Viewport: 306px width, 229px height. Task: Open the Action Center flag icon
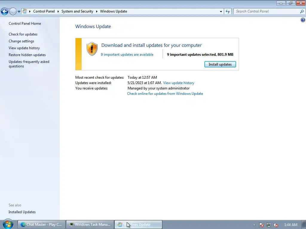click(x=261, y=225)
